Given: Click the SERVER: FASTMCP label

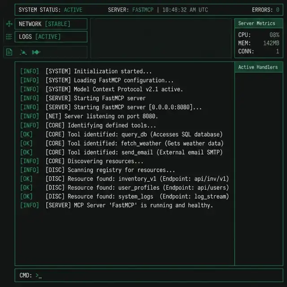Looking at the screenshot, I should click(130, 10).
